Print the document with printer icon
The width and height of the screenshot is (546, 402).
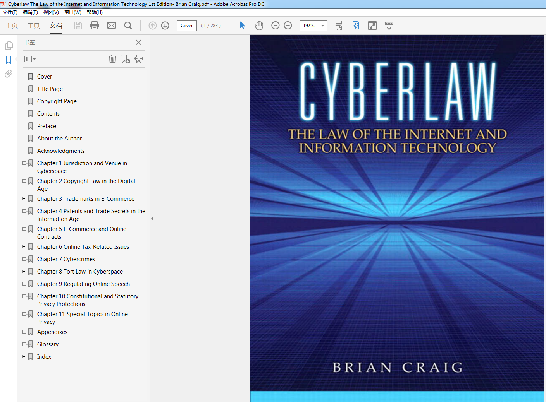click(x=95, y=26)
